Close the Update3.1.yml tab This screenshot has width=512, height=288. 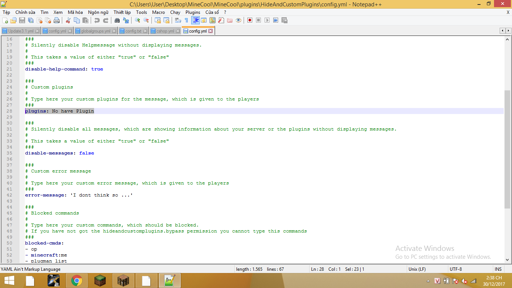[37, 31]
